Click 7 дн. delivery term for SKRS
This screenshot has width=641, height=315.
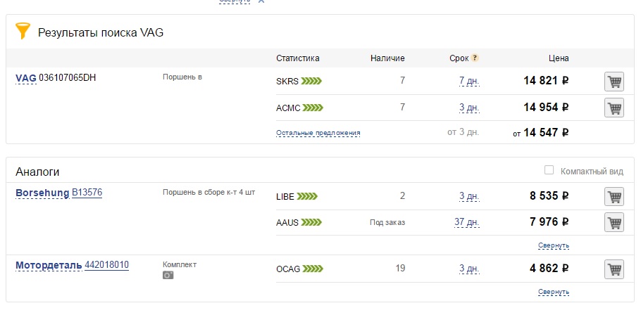(469, 81)
